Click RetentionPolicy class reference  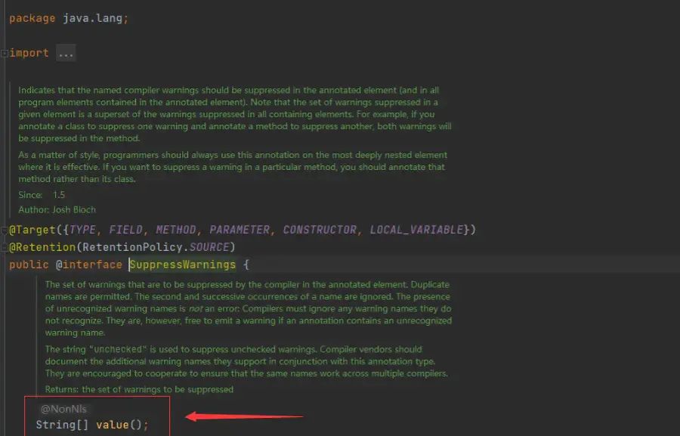tap(132, 247)
